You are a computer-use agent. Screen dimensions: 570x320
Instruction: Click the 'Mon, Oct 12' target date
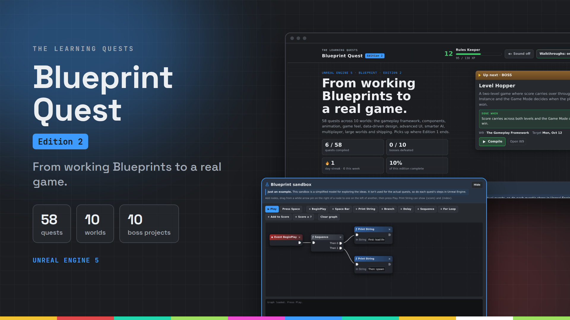point(552,133)
